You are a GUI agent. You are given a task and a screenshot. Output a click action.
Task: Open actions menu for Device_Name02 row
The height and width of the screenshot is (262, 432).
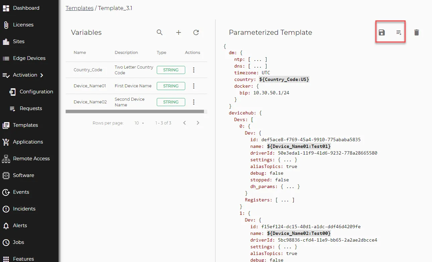coord(194,102)
